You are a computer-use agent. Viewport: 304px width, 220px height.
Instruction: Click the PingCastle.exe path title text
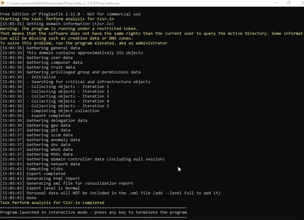click(x=63, y=3)
